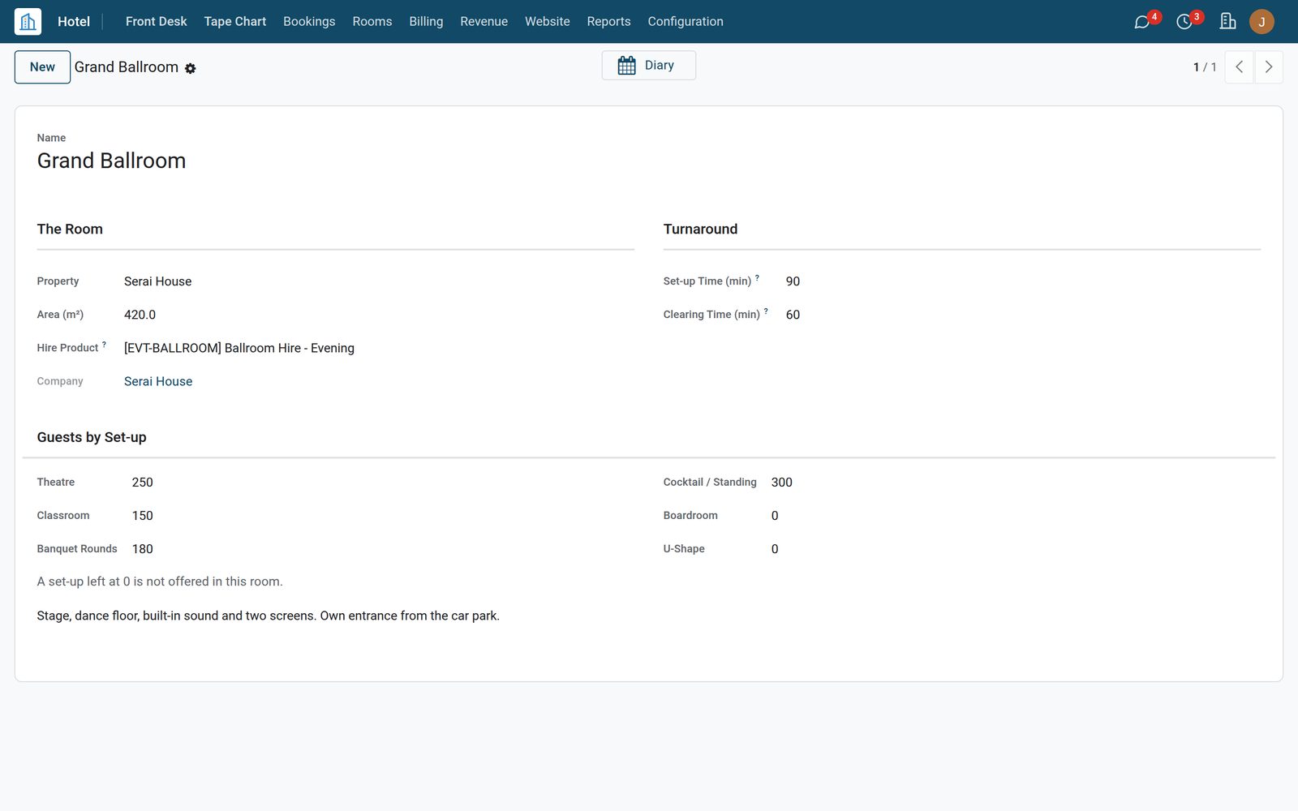Click the Hotel app title
The height and width of the screenshot is (811, 1298).
74,22
